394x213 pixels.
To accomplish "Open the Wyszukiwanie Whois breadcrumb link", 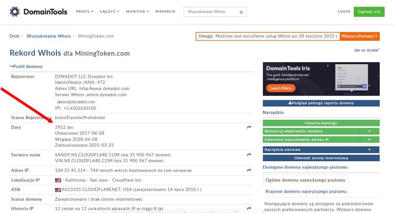I will (48, 36).
